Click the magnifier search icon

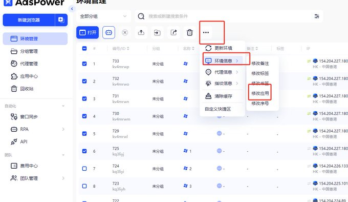tap(141, 16)
